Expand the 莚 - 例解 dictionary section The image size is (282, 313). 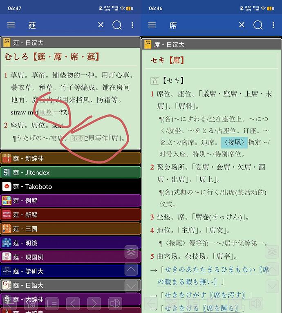[x=70, y=201]
